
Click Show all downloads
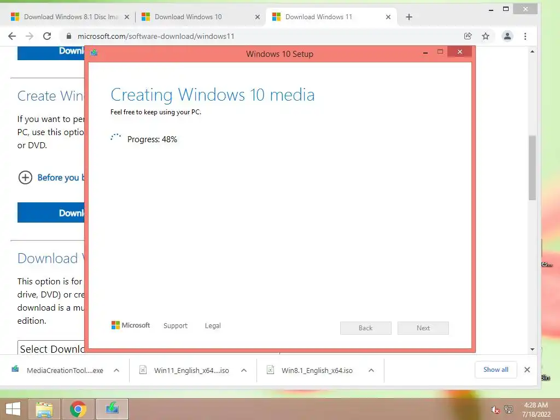[495, 370]
